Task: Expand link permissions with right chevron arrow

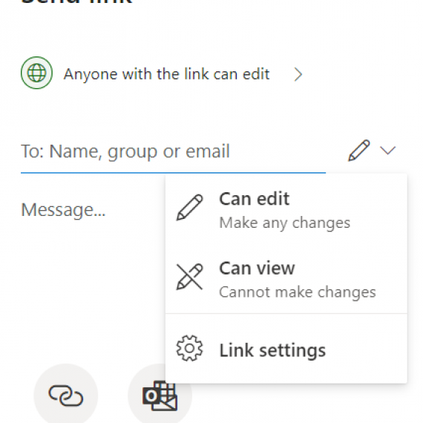Action: point(298,74)
